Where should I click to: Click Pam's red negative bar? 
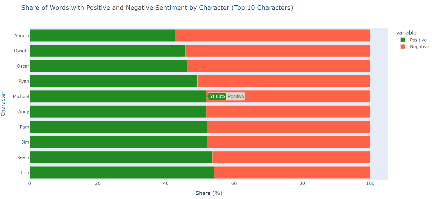pyautogui.click(x=288, y=127)
